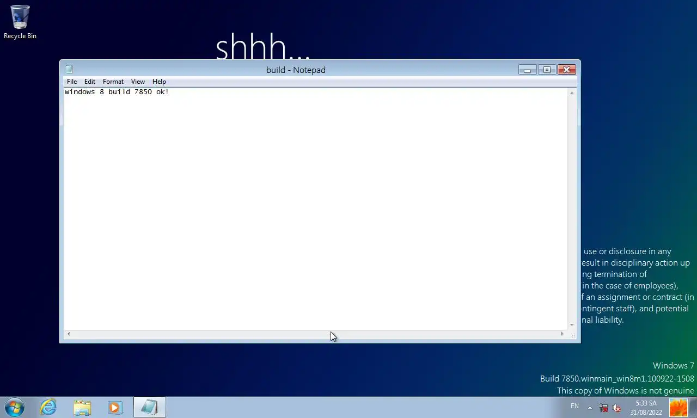Launch Internet Explorer from taskbar
The height and width of the screenshot is (418, 697).
coord(48,407)
